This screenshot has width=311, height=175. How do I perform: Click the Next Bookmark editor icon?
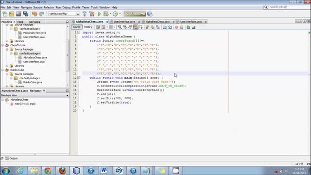pos(153,27)
